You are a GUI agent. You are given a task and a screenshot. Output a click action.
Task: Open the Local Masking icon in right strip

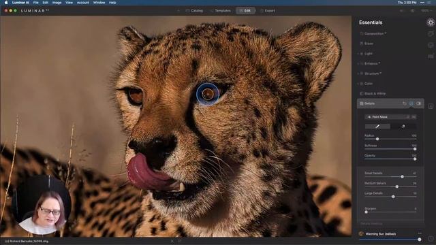(431, 106)
